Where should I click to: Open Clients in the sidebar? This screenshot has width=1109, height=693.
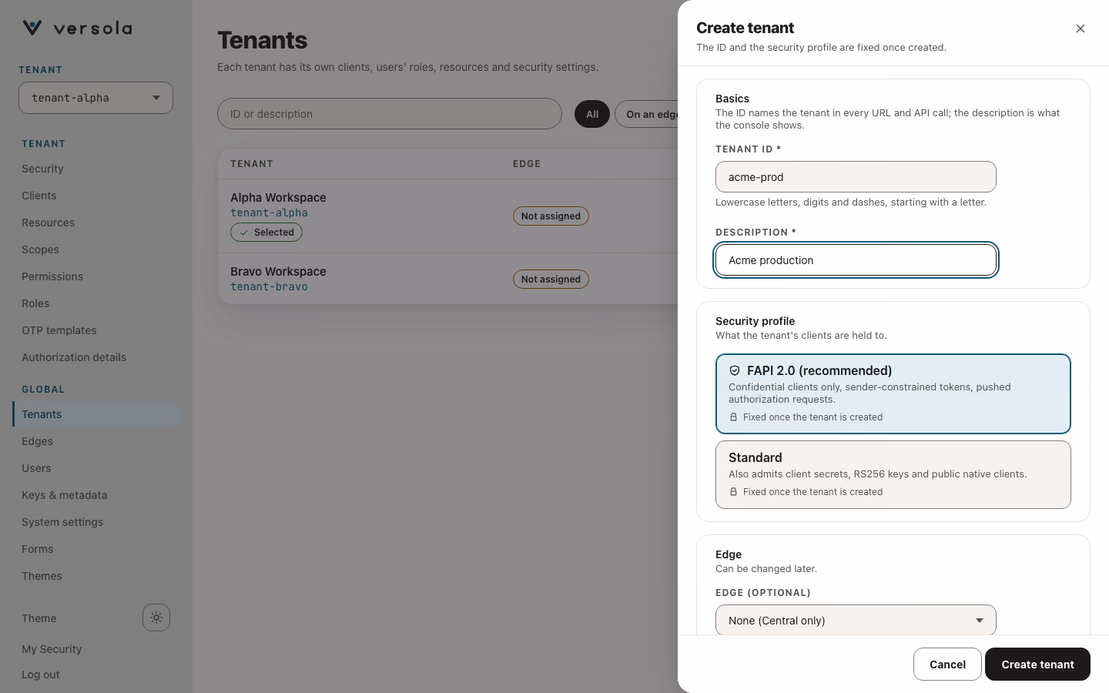(39, 196)
